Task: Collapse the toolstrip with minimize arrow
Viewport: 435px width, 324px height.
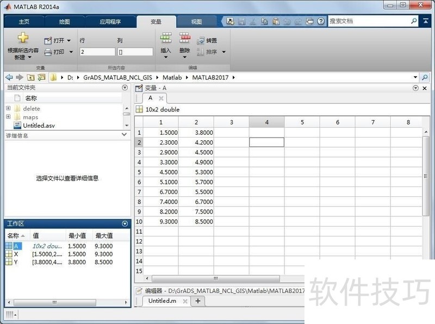Action: pos(426,21)
